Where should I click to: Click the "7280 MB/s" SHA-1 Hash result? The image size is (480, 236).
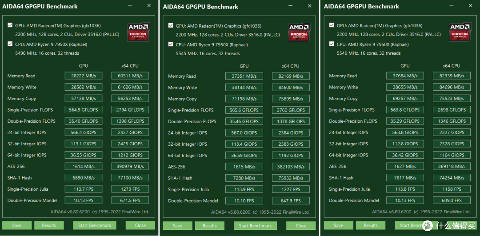pos(244,178)
